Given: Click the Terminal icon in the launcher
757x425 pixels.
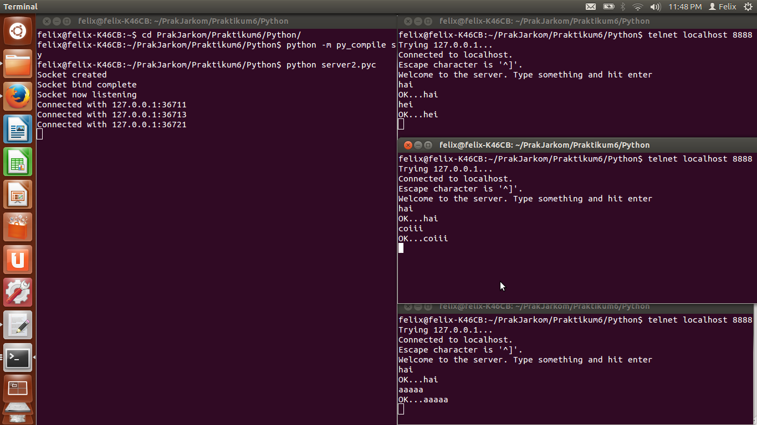Looking at the screenshot, I should [x=18, y=358].
